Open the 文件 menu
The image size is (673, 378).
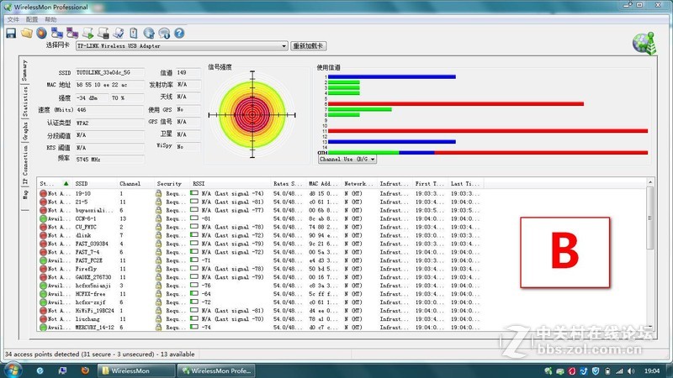(13, 19)
